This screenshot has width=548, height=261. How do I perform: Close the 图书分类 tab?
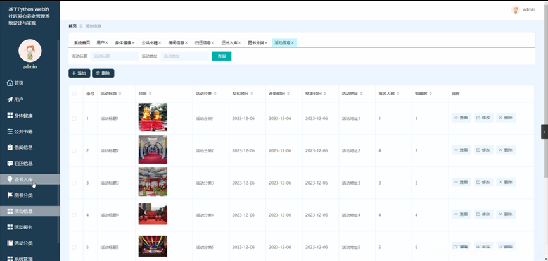(266, 43)
